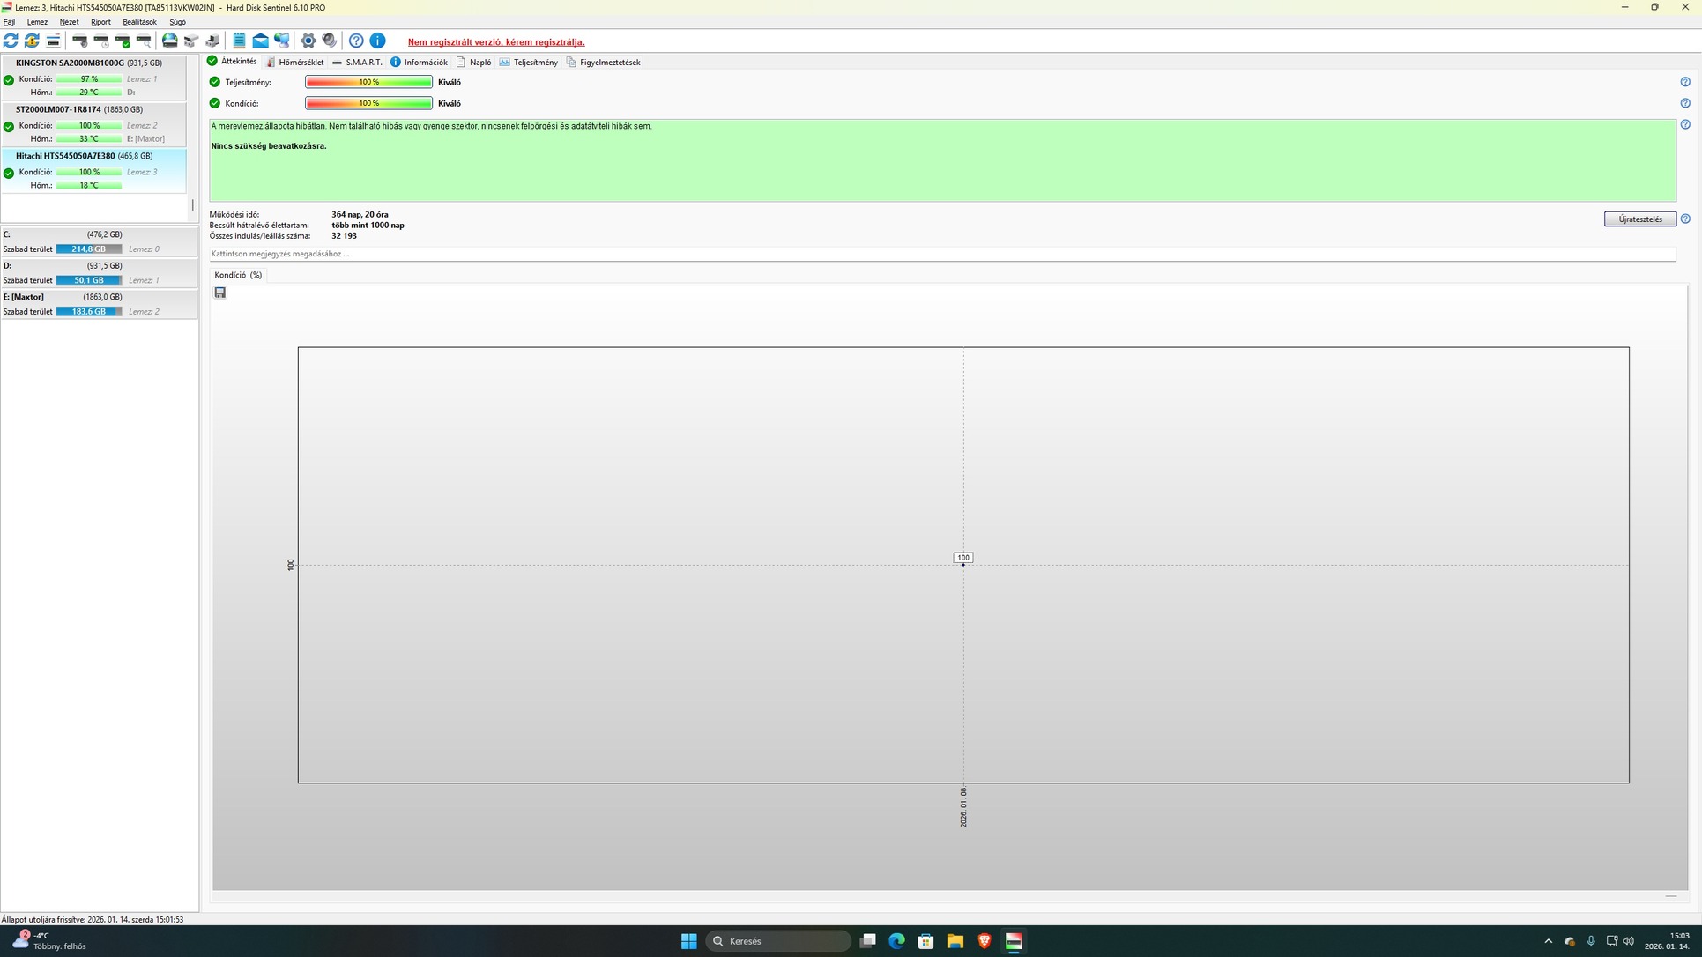Click the sound speaker toolbar icon
The image size is (1702, 957).
point(329,41)
